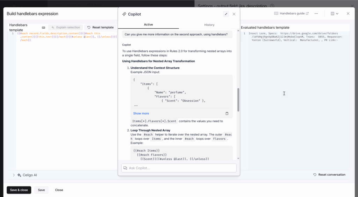
Task: Click the Save & close button
Action: click(x=19, y=190)
